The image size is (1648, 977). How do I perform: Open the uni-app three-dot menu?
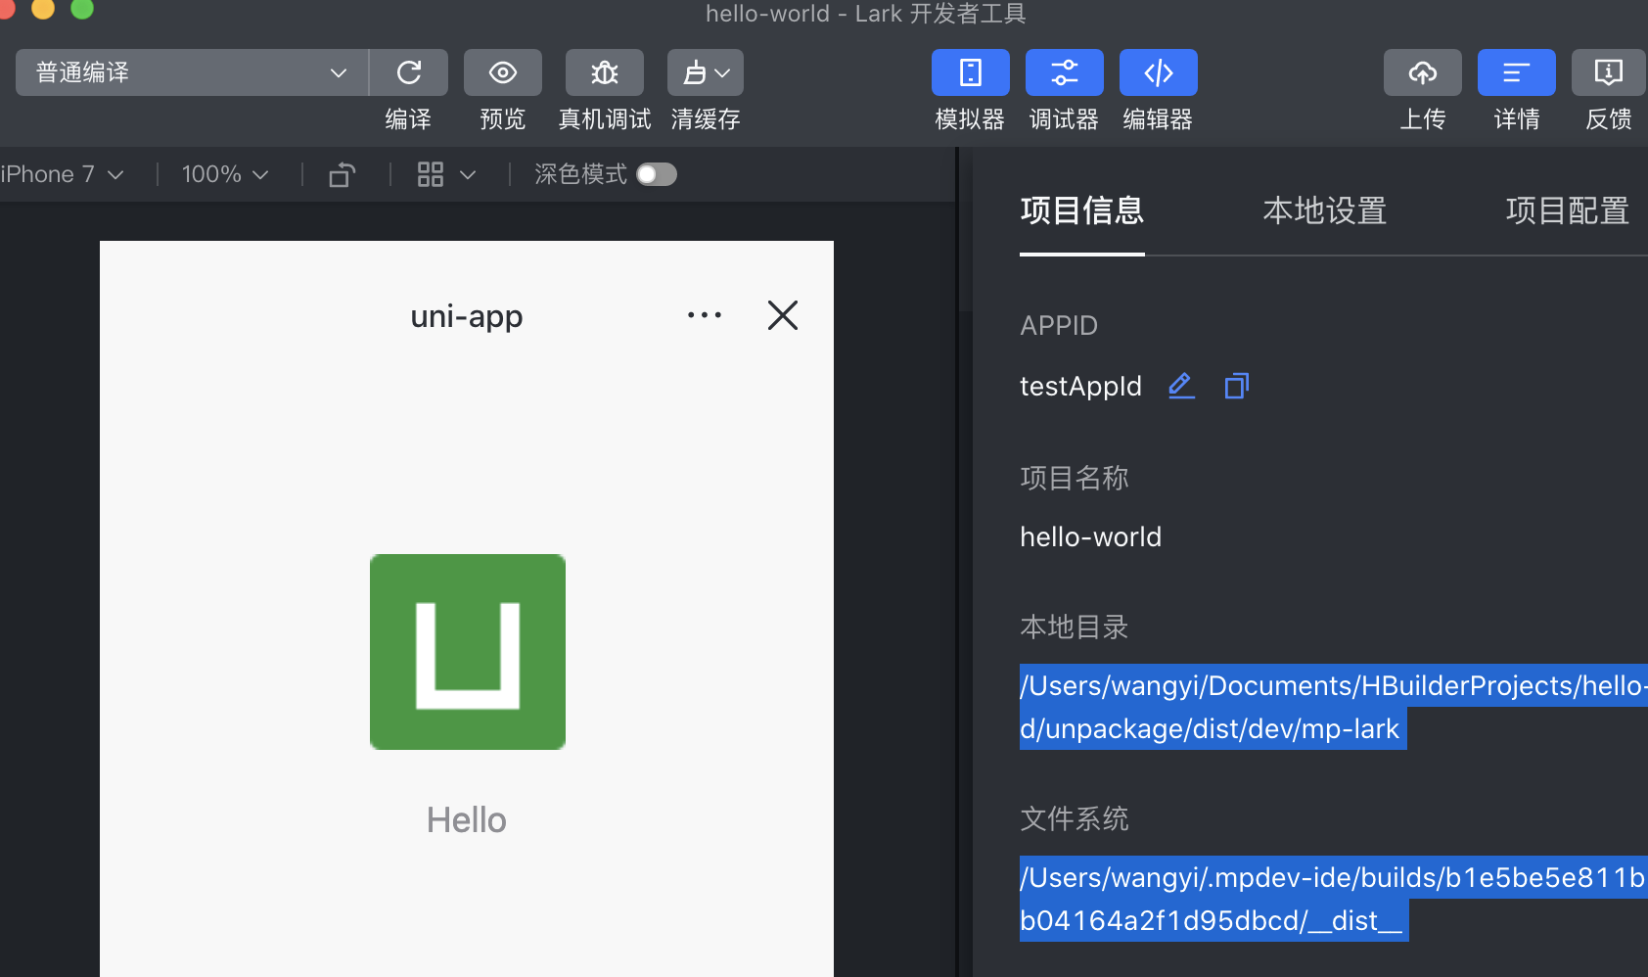pyautogui.click(x=704, y=315)
